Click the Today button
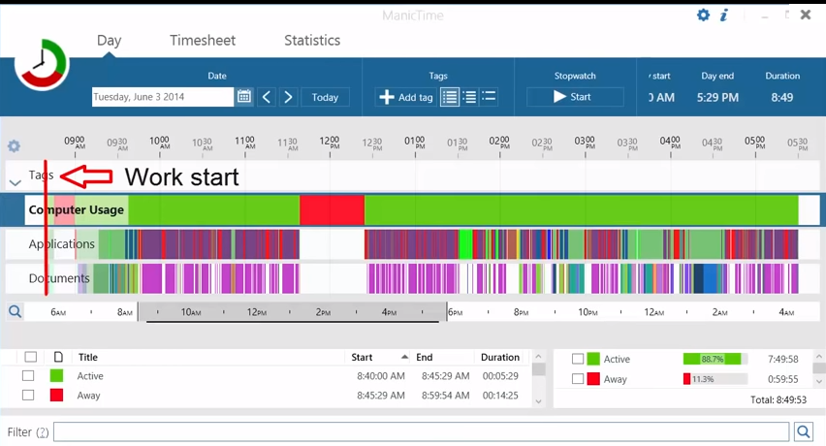826x446 pixels. 325,97
